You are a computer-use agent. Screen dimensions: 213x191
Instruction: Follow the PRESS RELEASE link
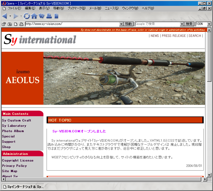pos(174,36)
